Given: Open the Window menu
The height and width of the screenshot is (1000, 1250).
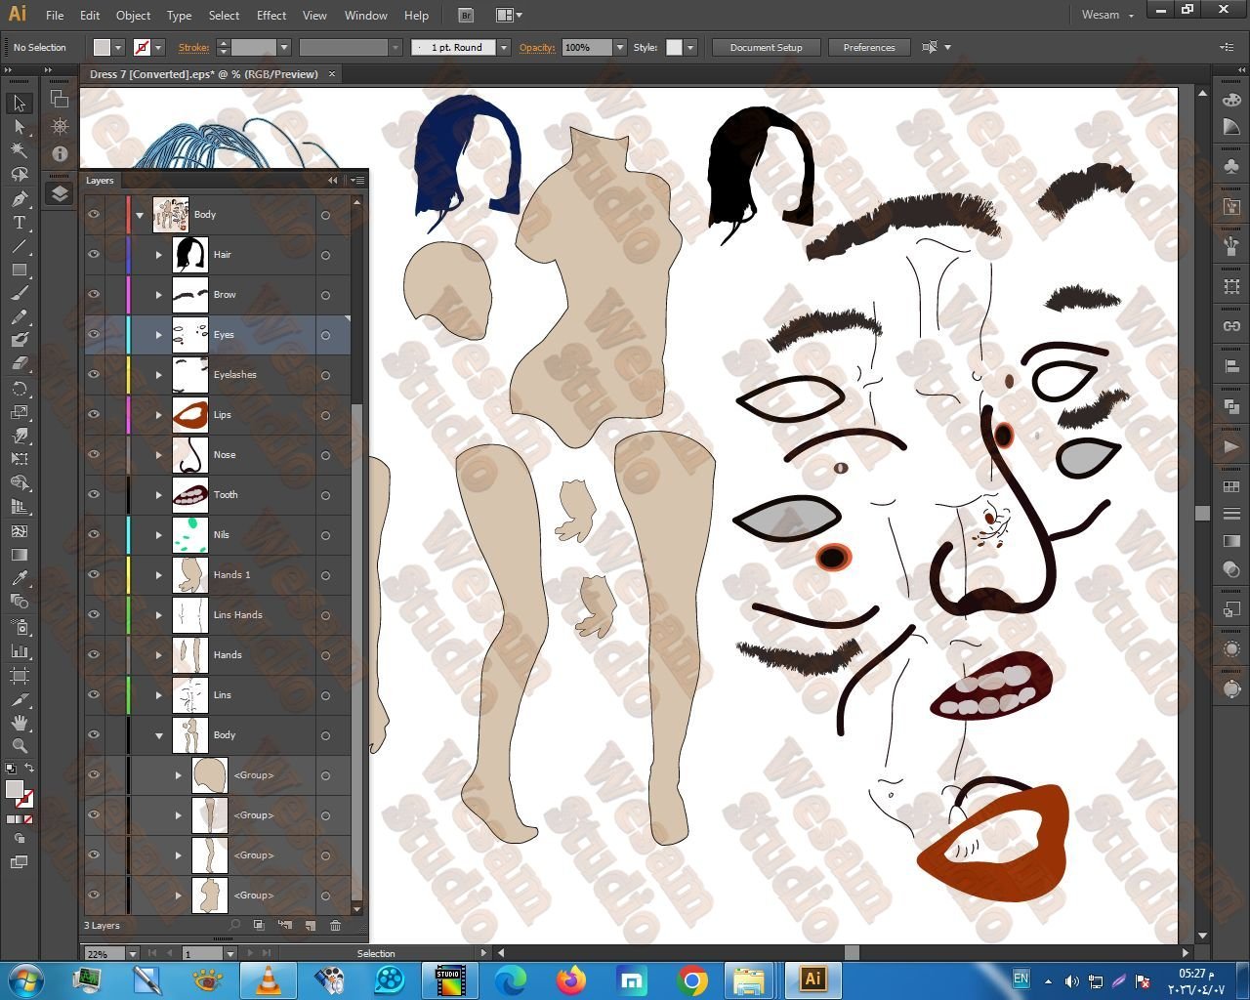Looking at the screenshot, I should tap(366, 16).
